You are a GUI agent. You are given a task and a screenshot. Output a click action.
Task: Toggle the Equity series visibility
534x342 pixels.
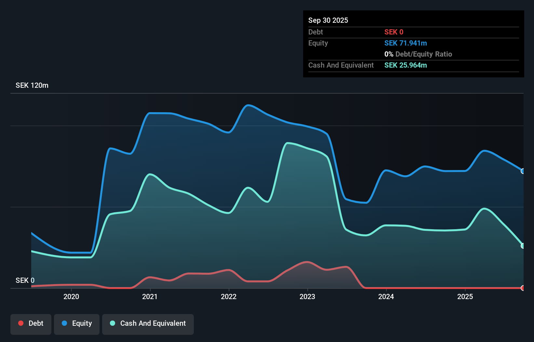pyautogui.click(x=76, y=324)
